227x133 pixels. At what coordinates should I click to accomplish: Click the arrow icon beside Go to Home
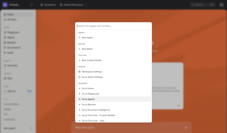[x=79, y=88]
